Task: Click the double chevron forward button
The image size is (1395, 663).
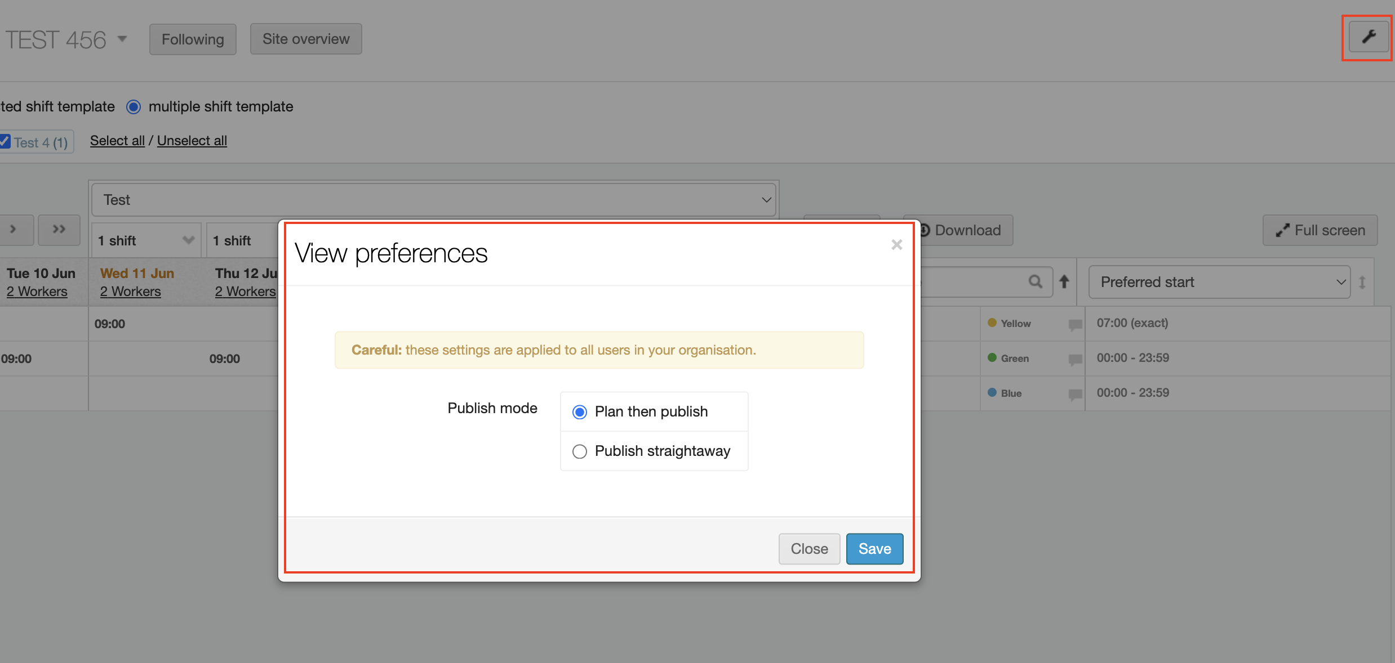Action: pyautogui.click(x=59, y=229)
